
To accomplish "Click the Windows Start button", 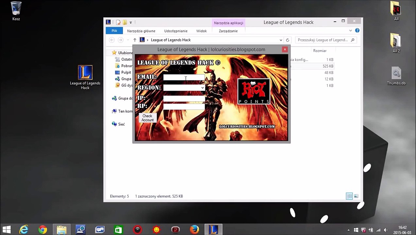I will (7, 230).
